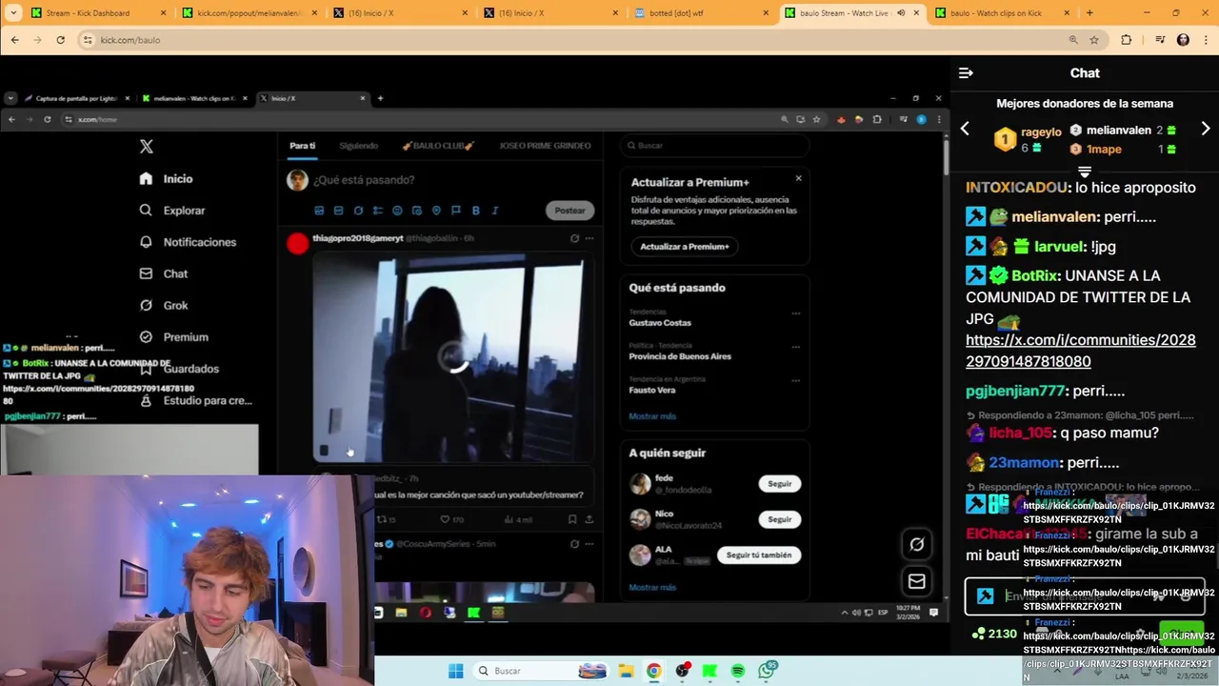The height and width of the screenshot is (686, 1219).
Task: Click Grok icon on thiagopro2018gameryt post
Action: pos(574,238)
